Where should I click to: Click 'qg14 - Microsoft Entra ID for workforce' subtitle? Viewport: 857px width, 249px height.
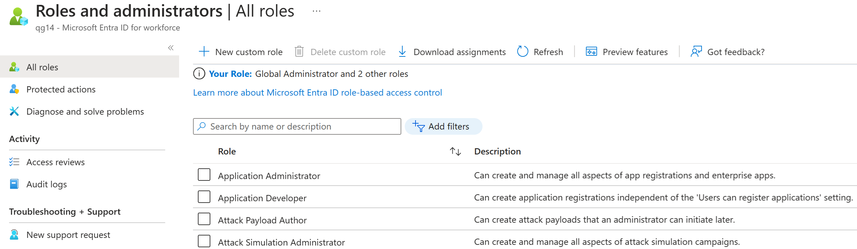pyautogui.click(x=108, y=28)
